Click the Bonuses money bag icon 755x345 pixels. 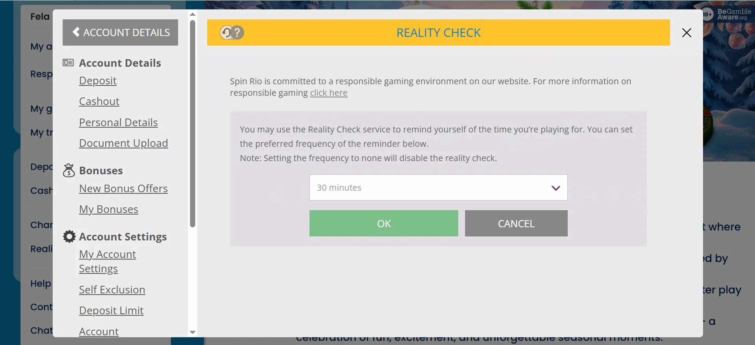tap(69, 170)
